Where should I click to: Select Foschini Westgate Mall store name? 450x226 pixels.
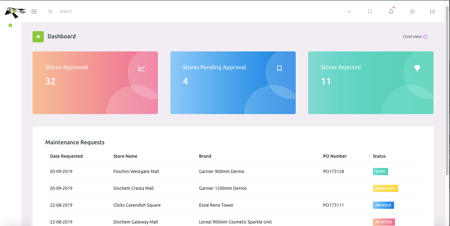coord(136,171)
